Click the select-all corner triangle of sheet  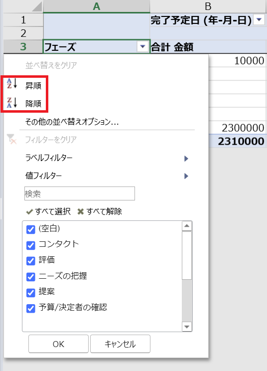pos(37,6)
